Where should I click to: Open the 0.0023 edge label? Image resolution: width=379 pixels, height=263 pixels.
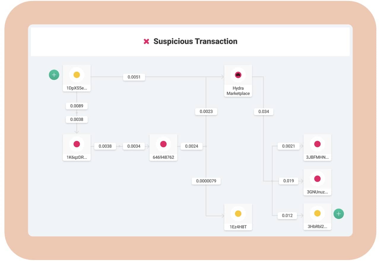(206, 112)
